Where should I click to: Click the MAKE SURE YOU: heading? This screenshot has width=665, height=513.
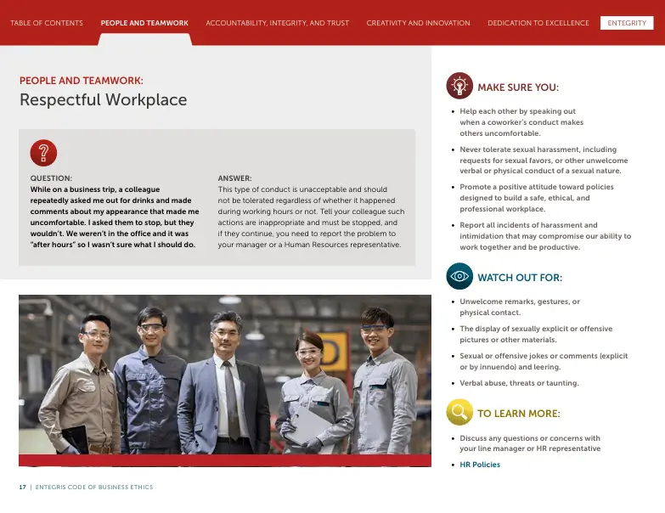pos(518,87)
